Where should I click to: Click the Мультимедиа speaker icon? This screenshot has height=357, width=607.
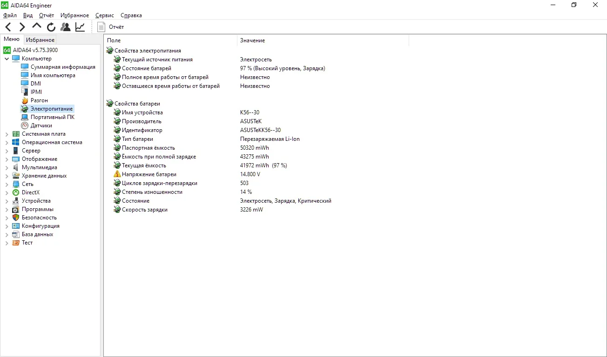coord(16,167)
